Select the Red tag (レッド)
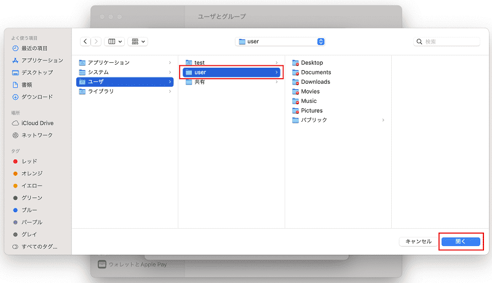 [x=25, y=161]
